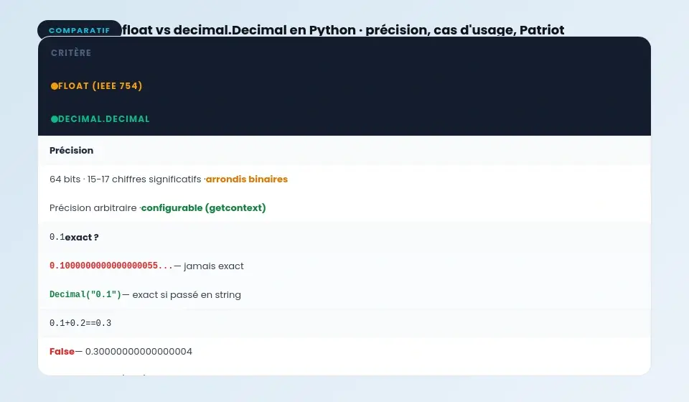The height and width of the screenshot is (402, 689).
Task: Click the 'Précision arbitraire' text
Action: 93,207
